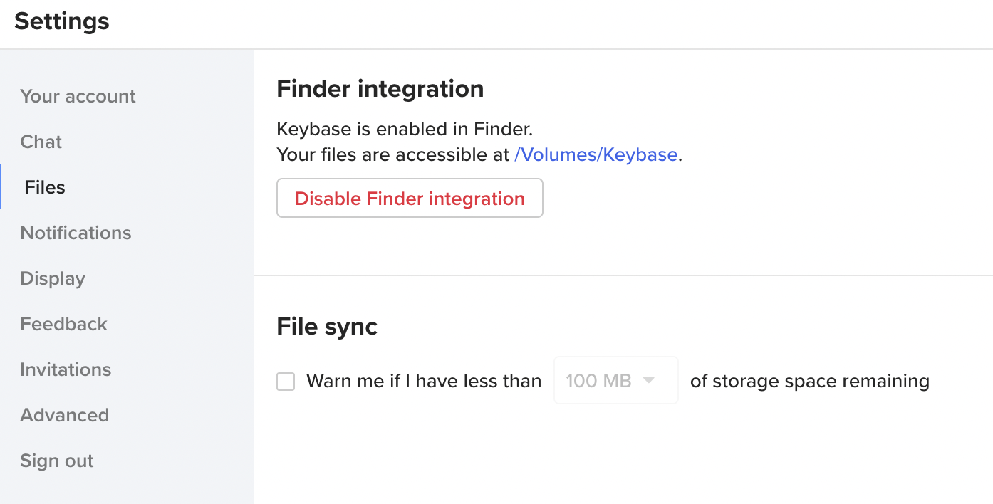Click the 'of storage space remaining' text

click(810, 382)
